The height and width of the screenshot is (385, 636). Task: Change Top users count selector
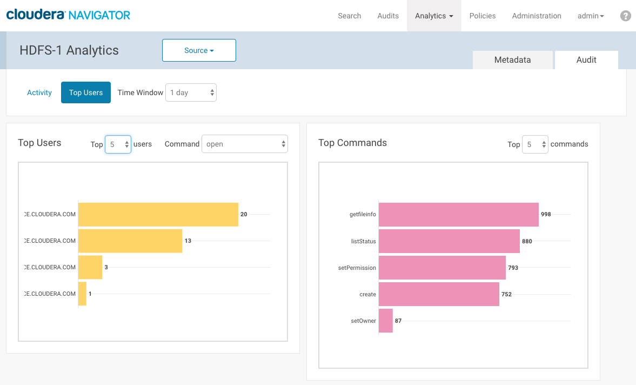[118, 144]
